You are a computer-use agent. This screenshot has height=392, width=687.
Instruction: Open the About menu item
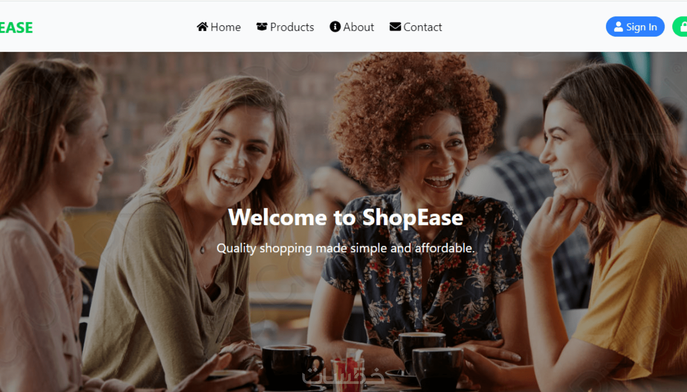click(x=352, y=27)
